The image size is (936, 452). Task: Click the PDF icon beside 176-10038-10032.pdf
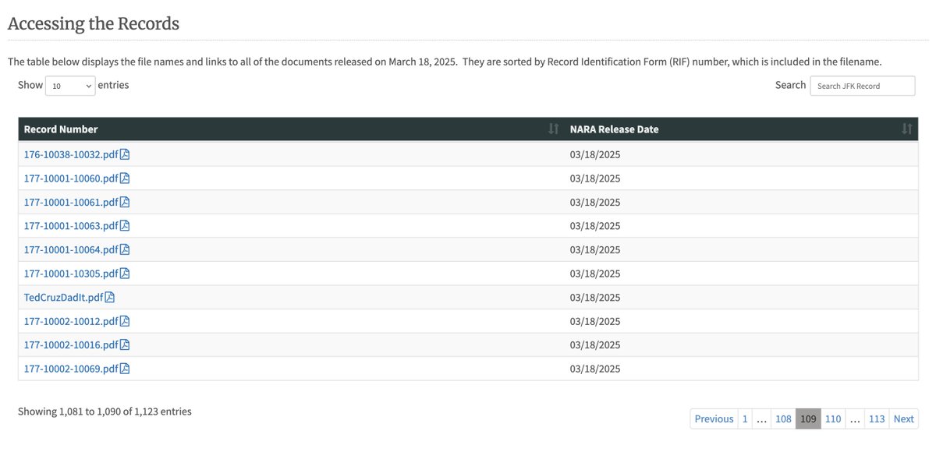point(125,154)
